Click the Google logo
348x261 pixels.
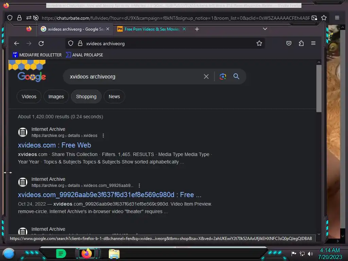[32, 77]
